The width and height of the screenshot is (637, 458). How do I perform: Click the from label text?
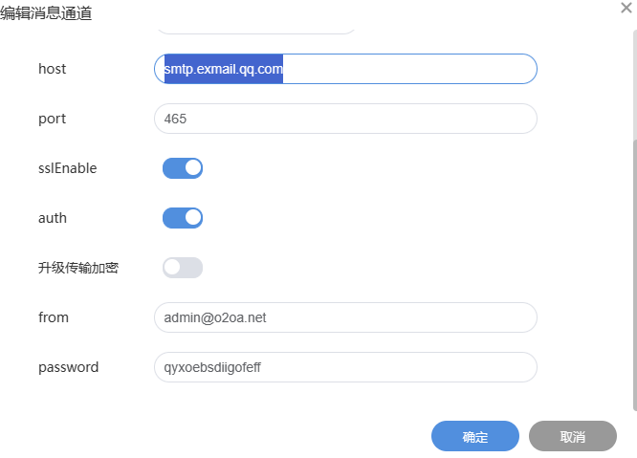54,317
